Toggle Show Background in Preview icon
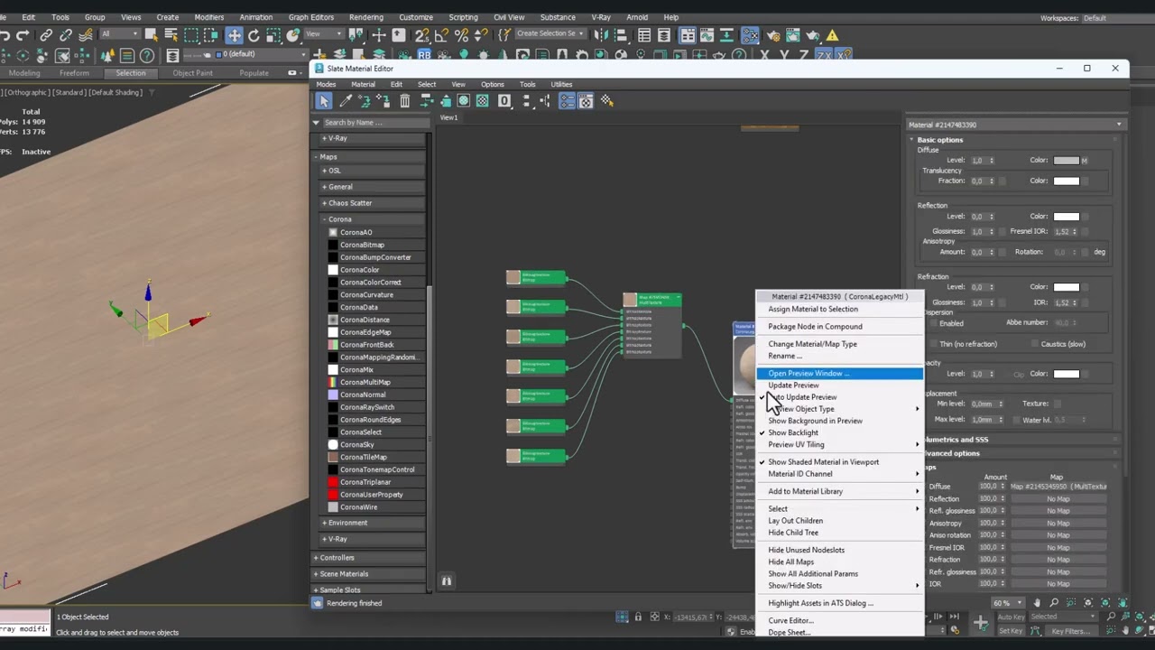This screenshot has height=650, width=1155. [x=482, y=101]
